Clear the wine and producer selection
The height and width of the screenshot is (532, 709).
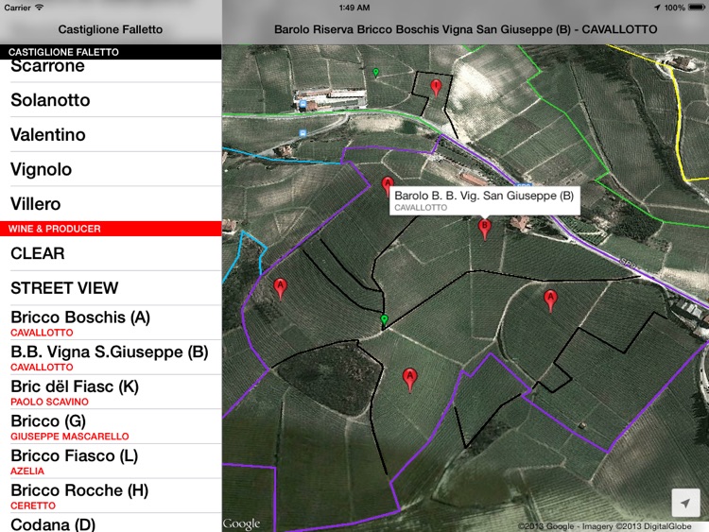[x=111, y=253]
